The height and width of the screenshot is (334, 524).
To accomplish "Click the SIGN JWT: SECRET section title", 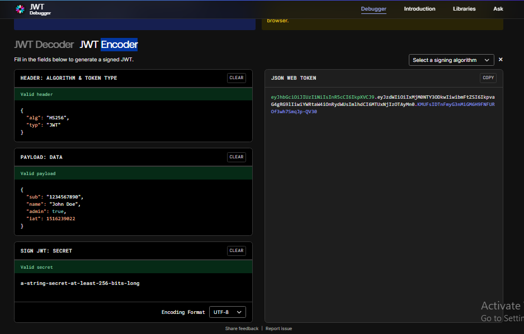I will coord(46,251).
